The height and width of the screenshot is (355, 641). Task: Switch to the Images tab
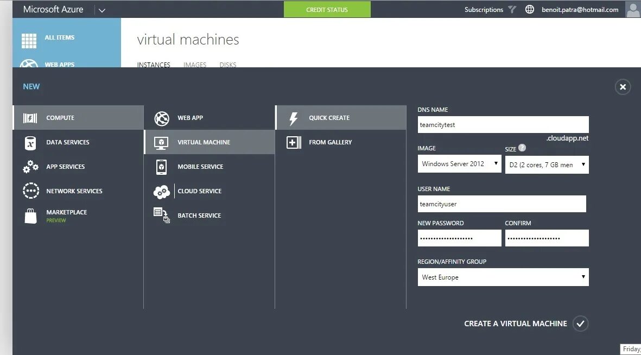195,65
